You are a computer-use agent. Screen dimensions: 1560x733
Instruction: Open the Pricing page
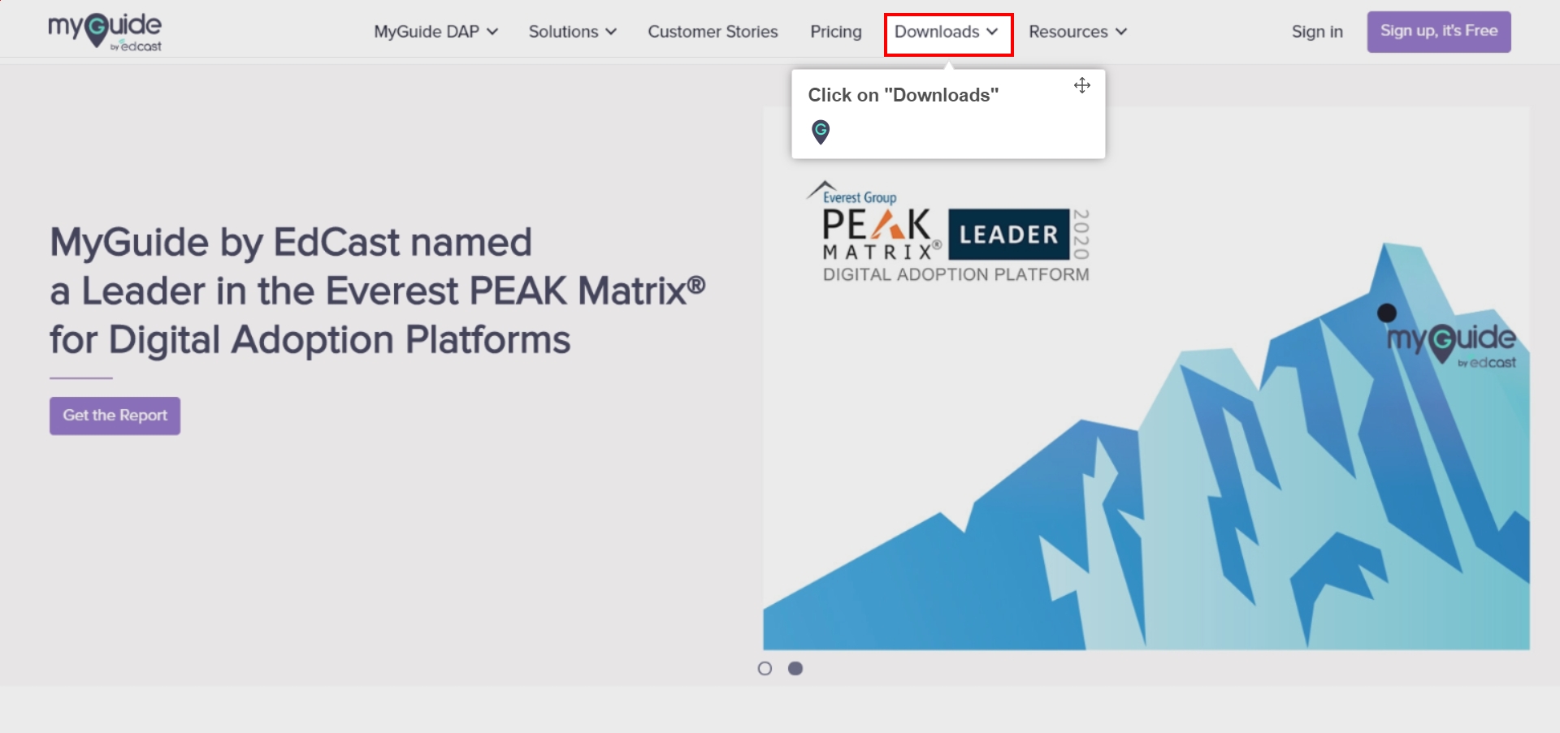(x=835, y=32)
